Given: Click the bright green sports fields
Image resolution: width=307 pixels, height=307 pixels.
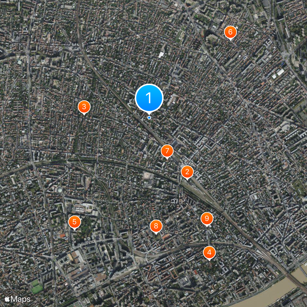Looking at the screenshot, I should pyautogui.click(x=36, y=286).
